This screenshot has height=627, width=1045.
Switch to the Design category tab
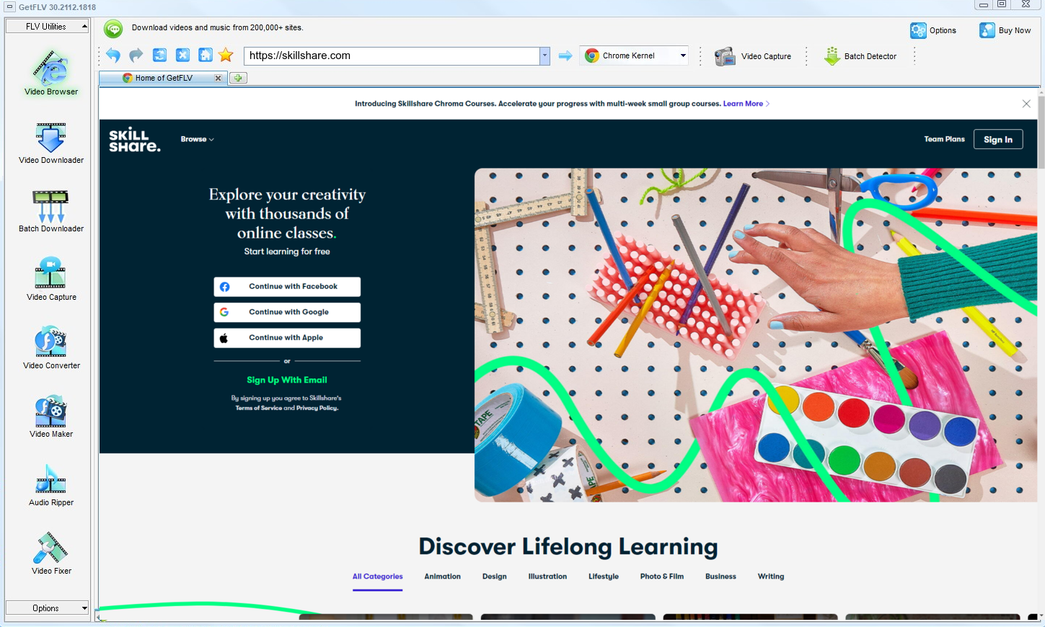(x=495, y=577)
